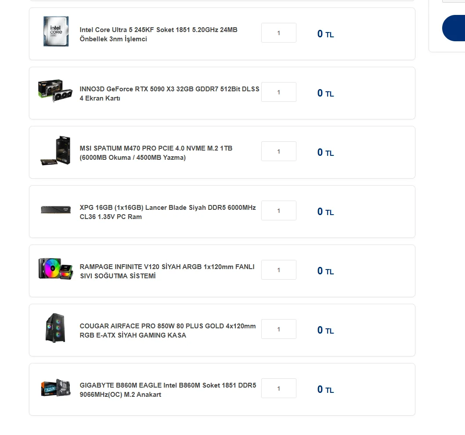Focus the quantity field for MSI SPATIUM SSD
Screen dimensions: 465x435
pos(279,151)
